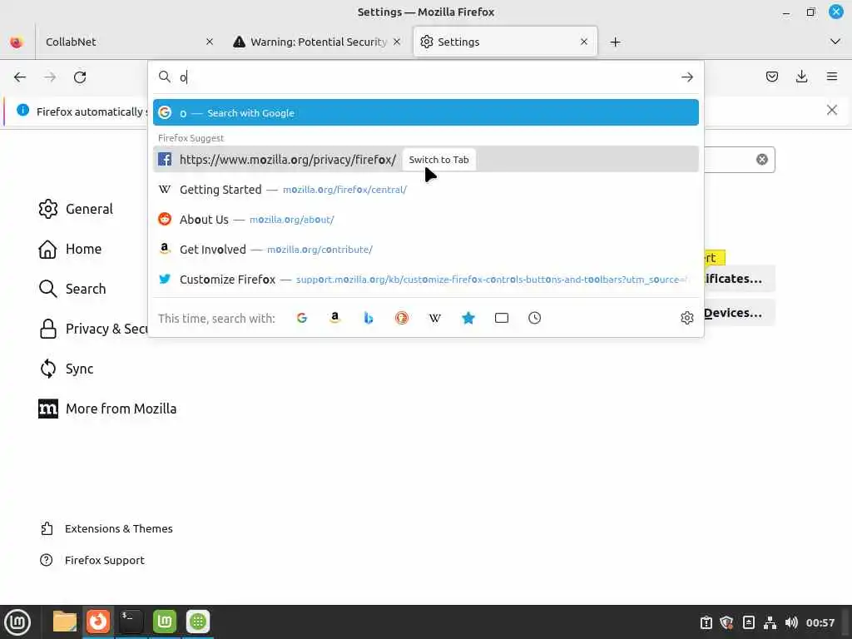Click into the URL bar text field
This screenshot has height=639, width=852.
click(427, 77)
